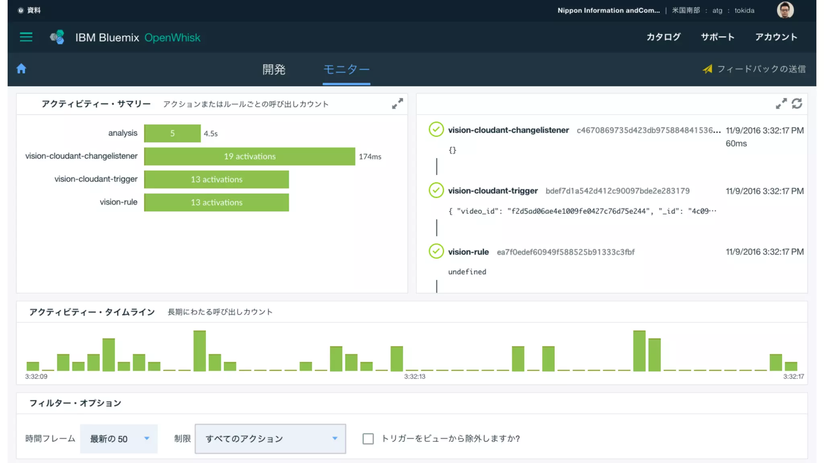This screenshot has height=463, width=824.
Task: Switch to the 開発 tab
Action: click(274, 70)
